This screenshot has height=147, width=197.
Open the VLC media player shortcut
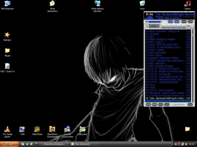(7, 129)
